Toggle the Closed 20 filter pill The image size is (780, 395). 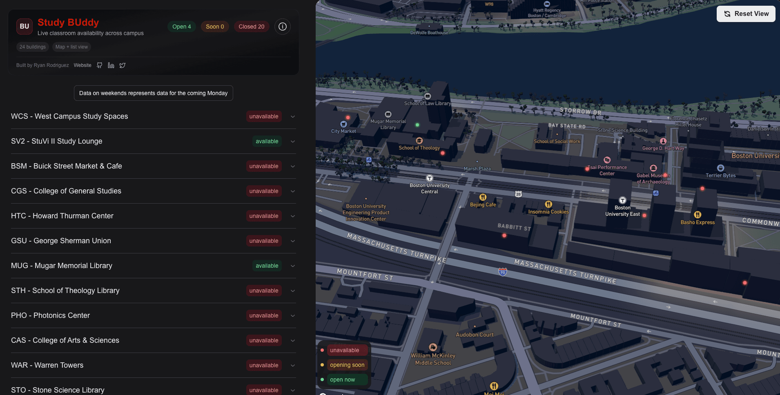251,27
